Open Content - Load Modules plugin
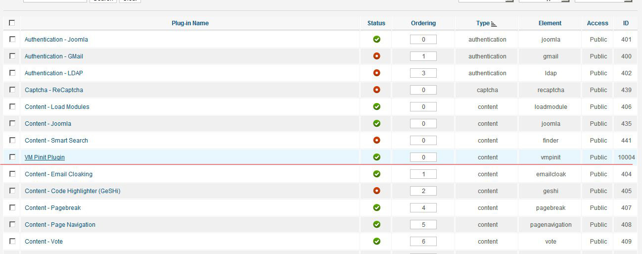 click(x=57, y=106)
